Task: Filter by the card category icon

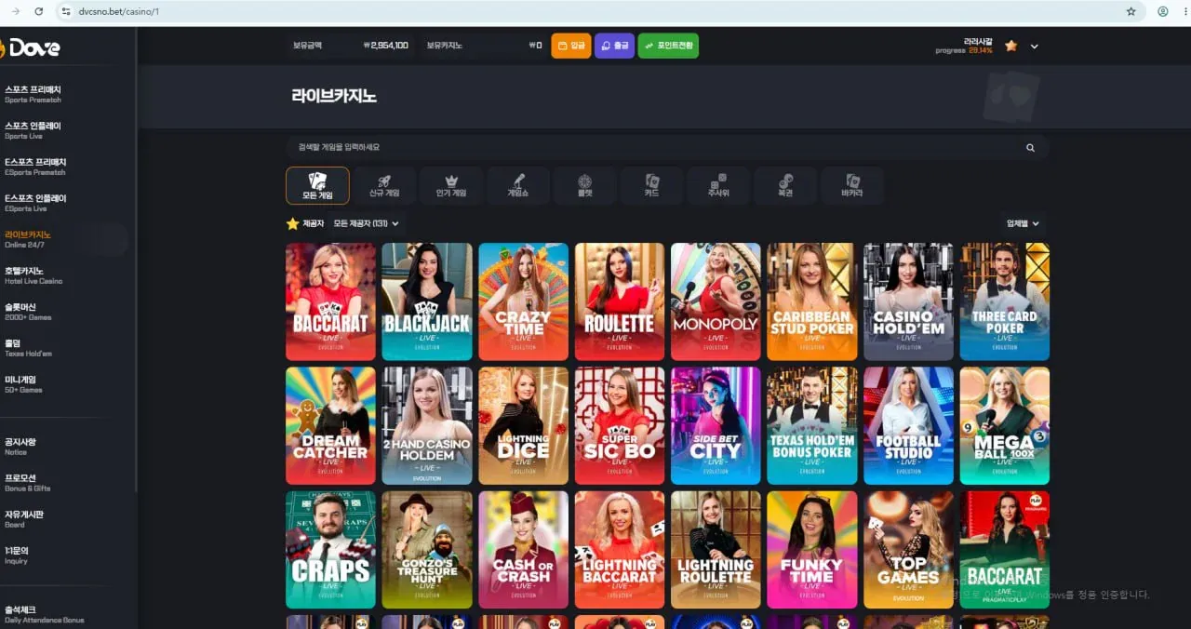Action: point(652,185)
